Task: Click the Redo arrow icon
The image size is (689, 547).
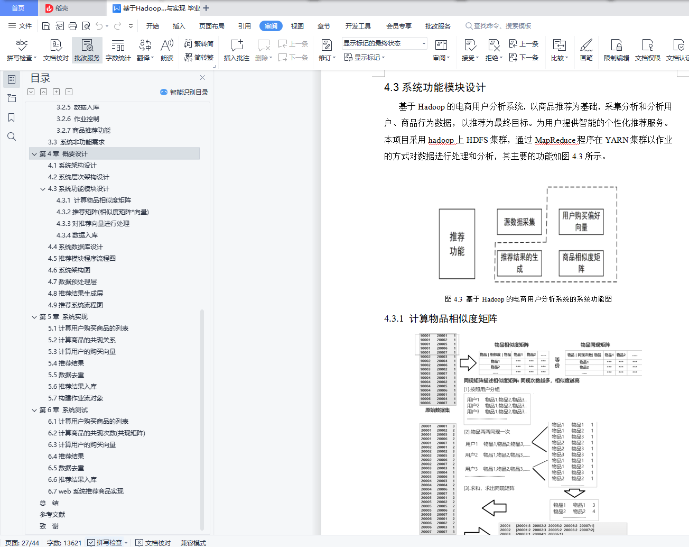Action: 117,26
